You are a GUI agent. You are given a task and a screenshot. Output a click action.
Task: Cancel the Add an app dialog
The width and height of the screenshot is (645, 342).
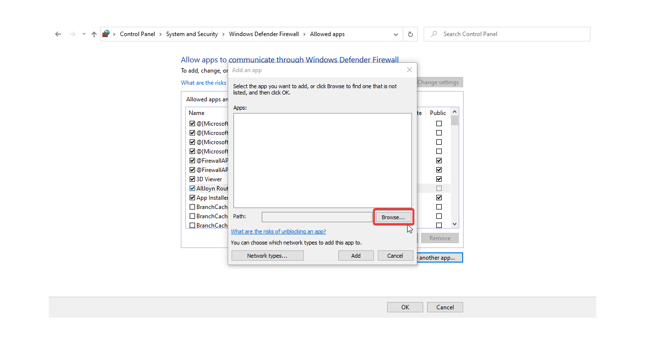pyautogui.click(x=395, y=256)
